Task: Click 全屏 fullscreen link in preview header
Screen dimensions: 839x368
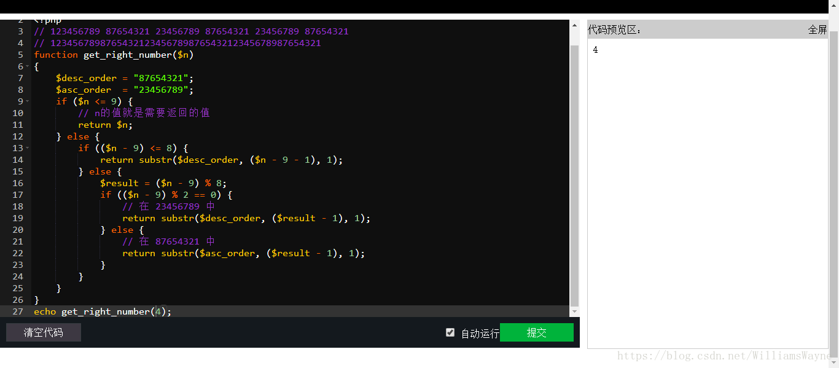Action: pos(818,29)
